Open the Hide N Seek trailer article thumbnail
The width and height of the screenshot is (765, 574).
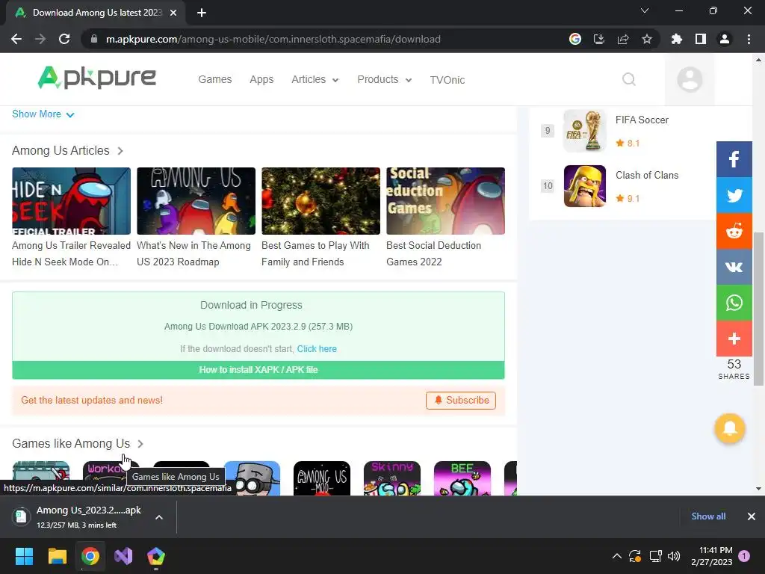71,200
